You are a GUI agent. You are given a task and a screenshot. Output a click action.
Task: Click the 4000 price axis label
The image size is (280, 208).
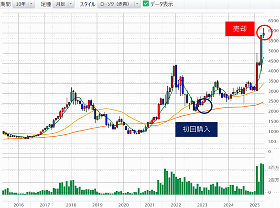pos(273,71)
